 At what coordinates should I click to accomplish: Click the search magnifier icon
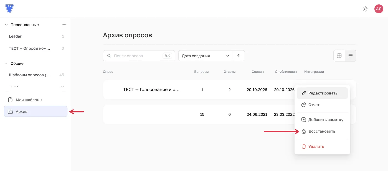click(x=109, y=56)
